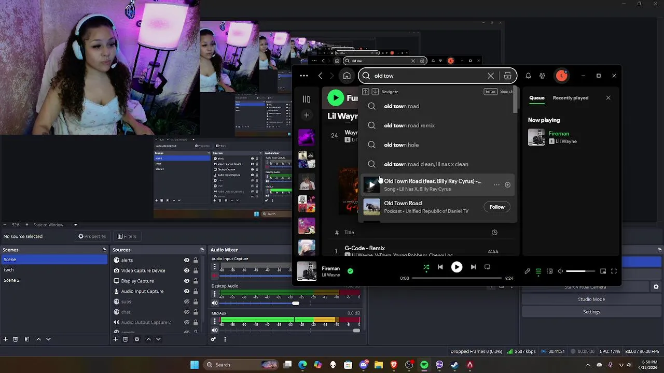Show the chat source
Screen dimensions: 664x373
click(x=186, y=312)
